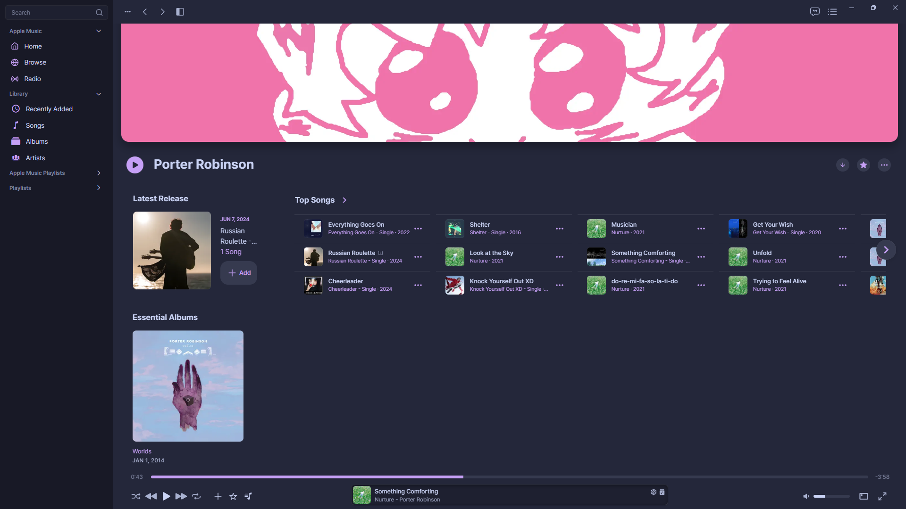Play Porter Robinson's music

click(x=135, y=165)
